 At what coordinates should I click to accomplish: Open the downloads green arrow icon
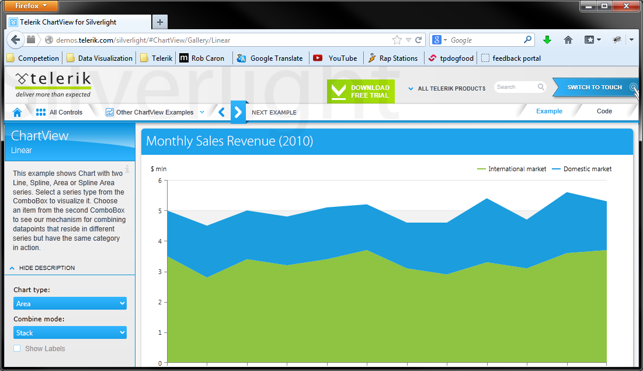[x=547, y=40]
